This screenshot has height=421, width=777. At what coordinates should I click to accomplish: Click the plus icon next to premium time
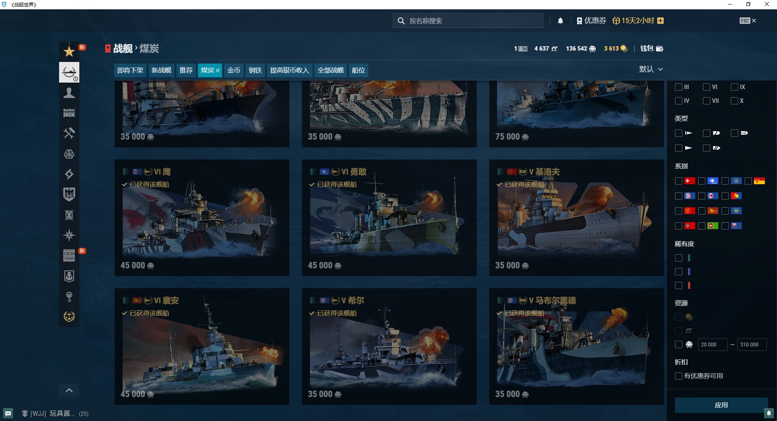click(660, 21)
